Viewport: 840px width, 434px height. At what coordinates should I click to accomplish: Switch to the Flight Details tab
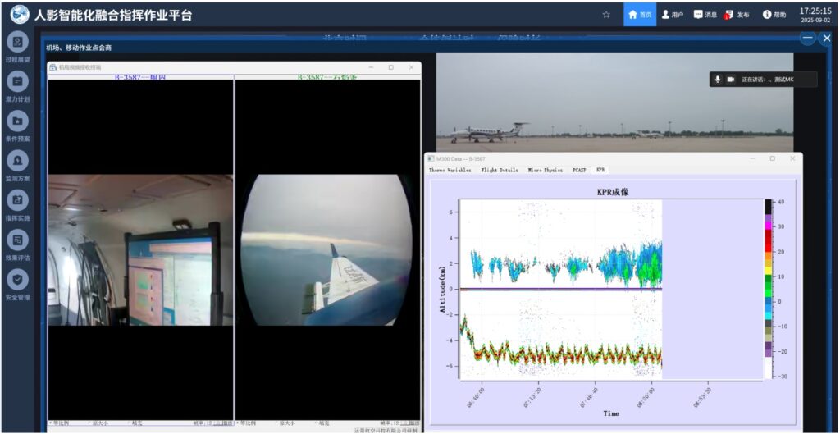(x=500, y=170)
